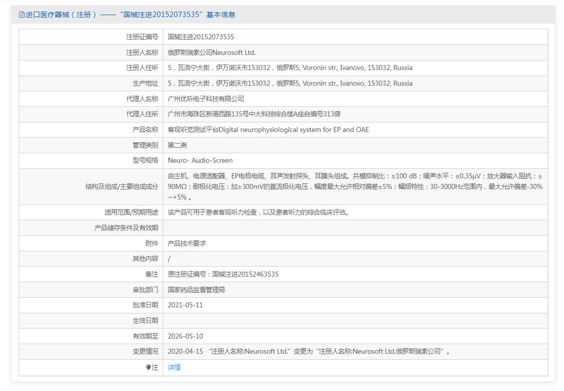Screen dimensions: 564x391
Task: Click the model Neuro- Audio-Screen
Action: [x=200, y=160]
